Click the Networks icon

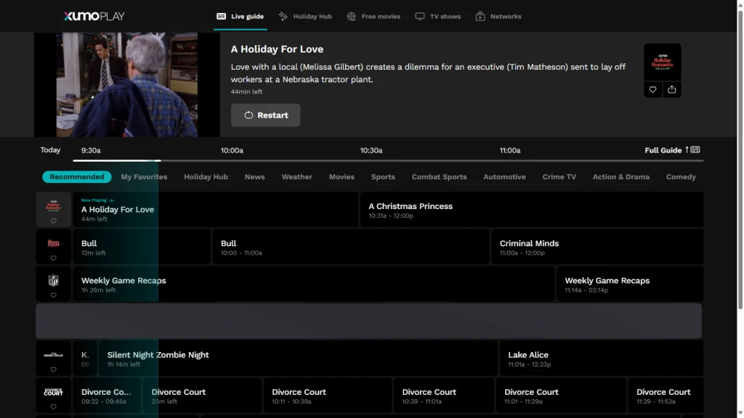pyautogui.click(x=480, y=16)
